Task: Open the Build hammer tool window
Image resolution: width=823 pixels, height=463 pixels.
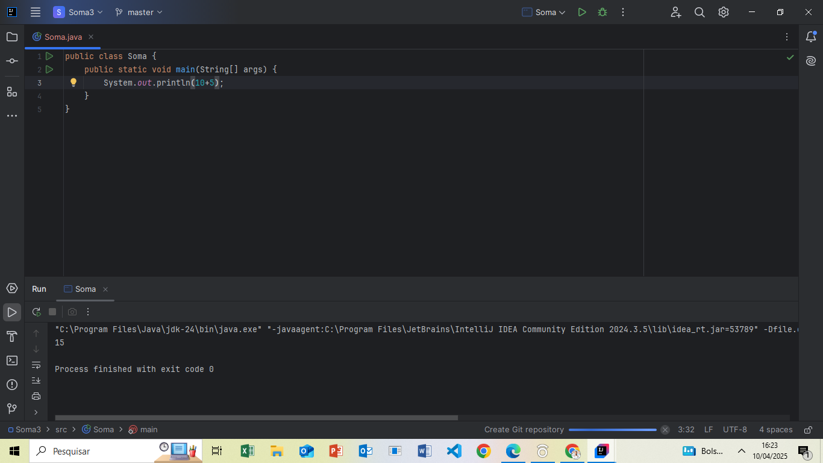Action: click(12, 336)
